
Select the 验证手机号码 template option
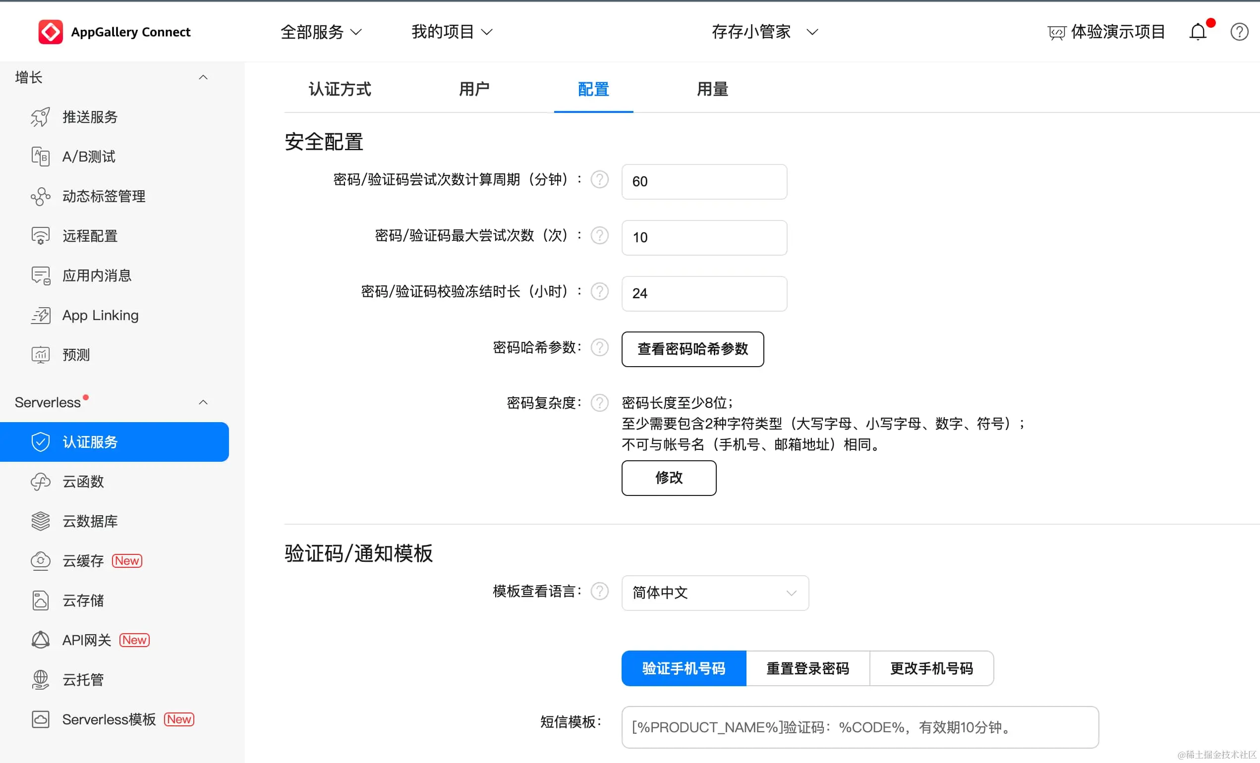click(684, 668)
